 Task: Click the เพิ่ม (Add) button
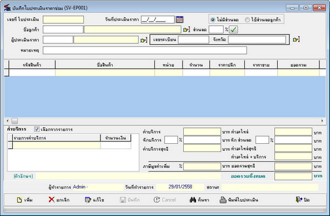[25, 200]
